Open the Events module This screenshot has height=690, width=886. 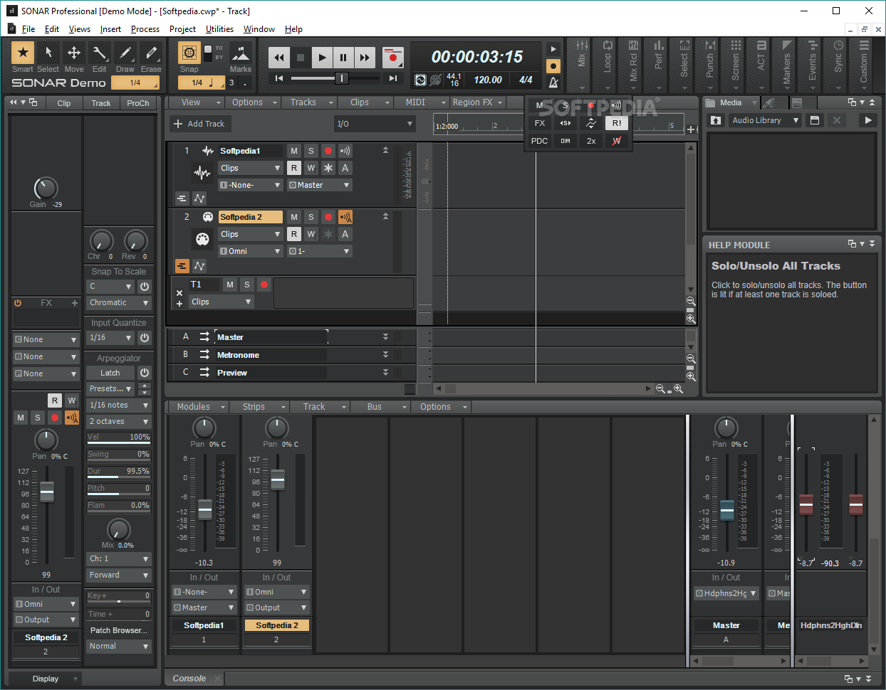(812, 64)
